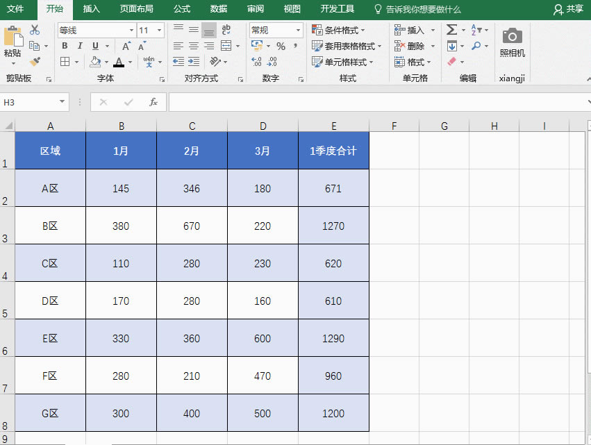
Task: Toggle bold formatting
Action: point(65,45)
